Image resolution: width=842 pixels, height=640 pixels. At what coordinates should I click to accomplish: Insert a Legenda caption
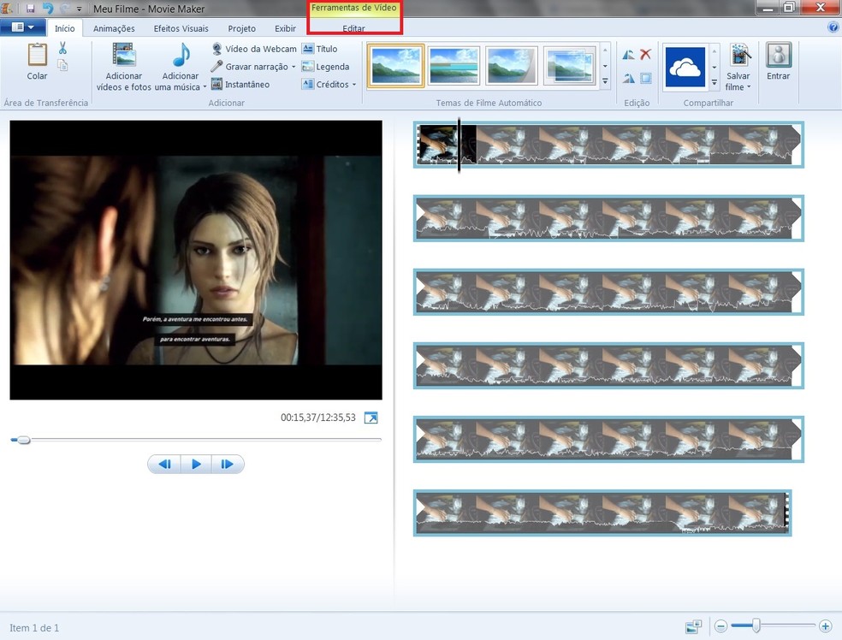[326, 67]
